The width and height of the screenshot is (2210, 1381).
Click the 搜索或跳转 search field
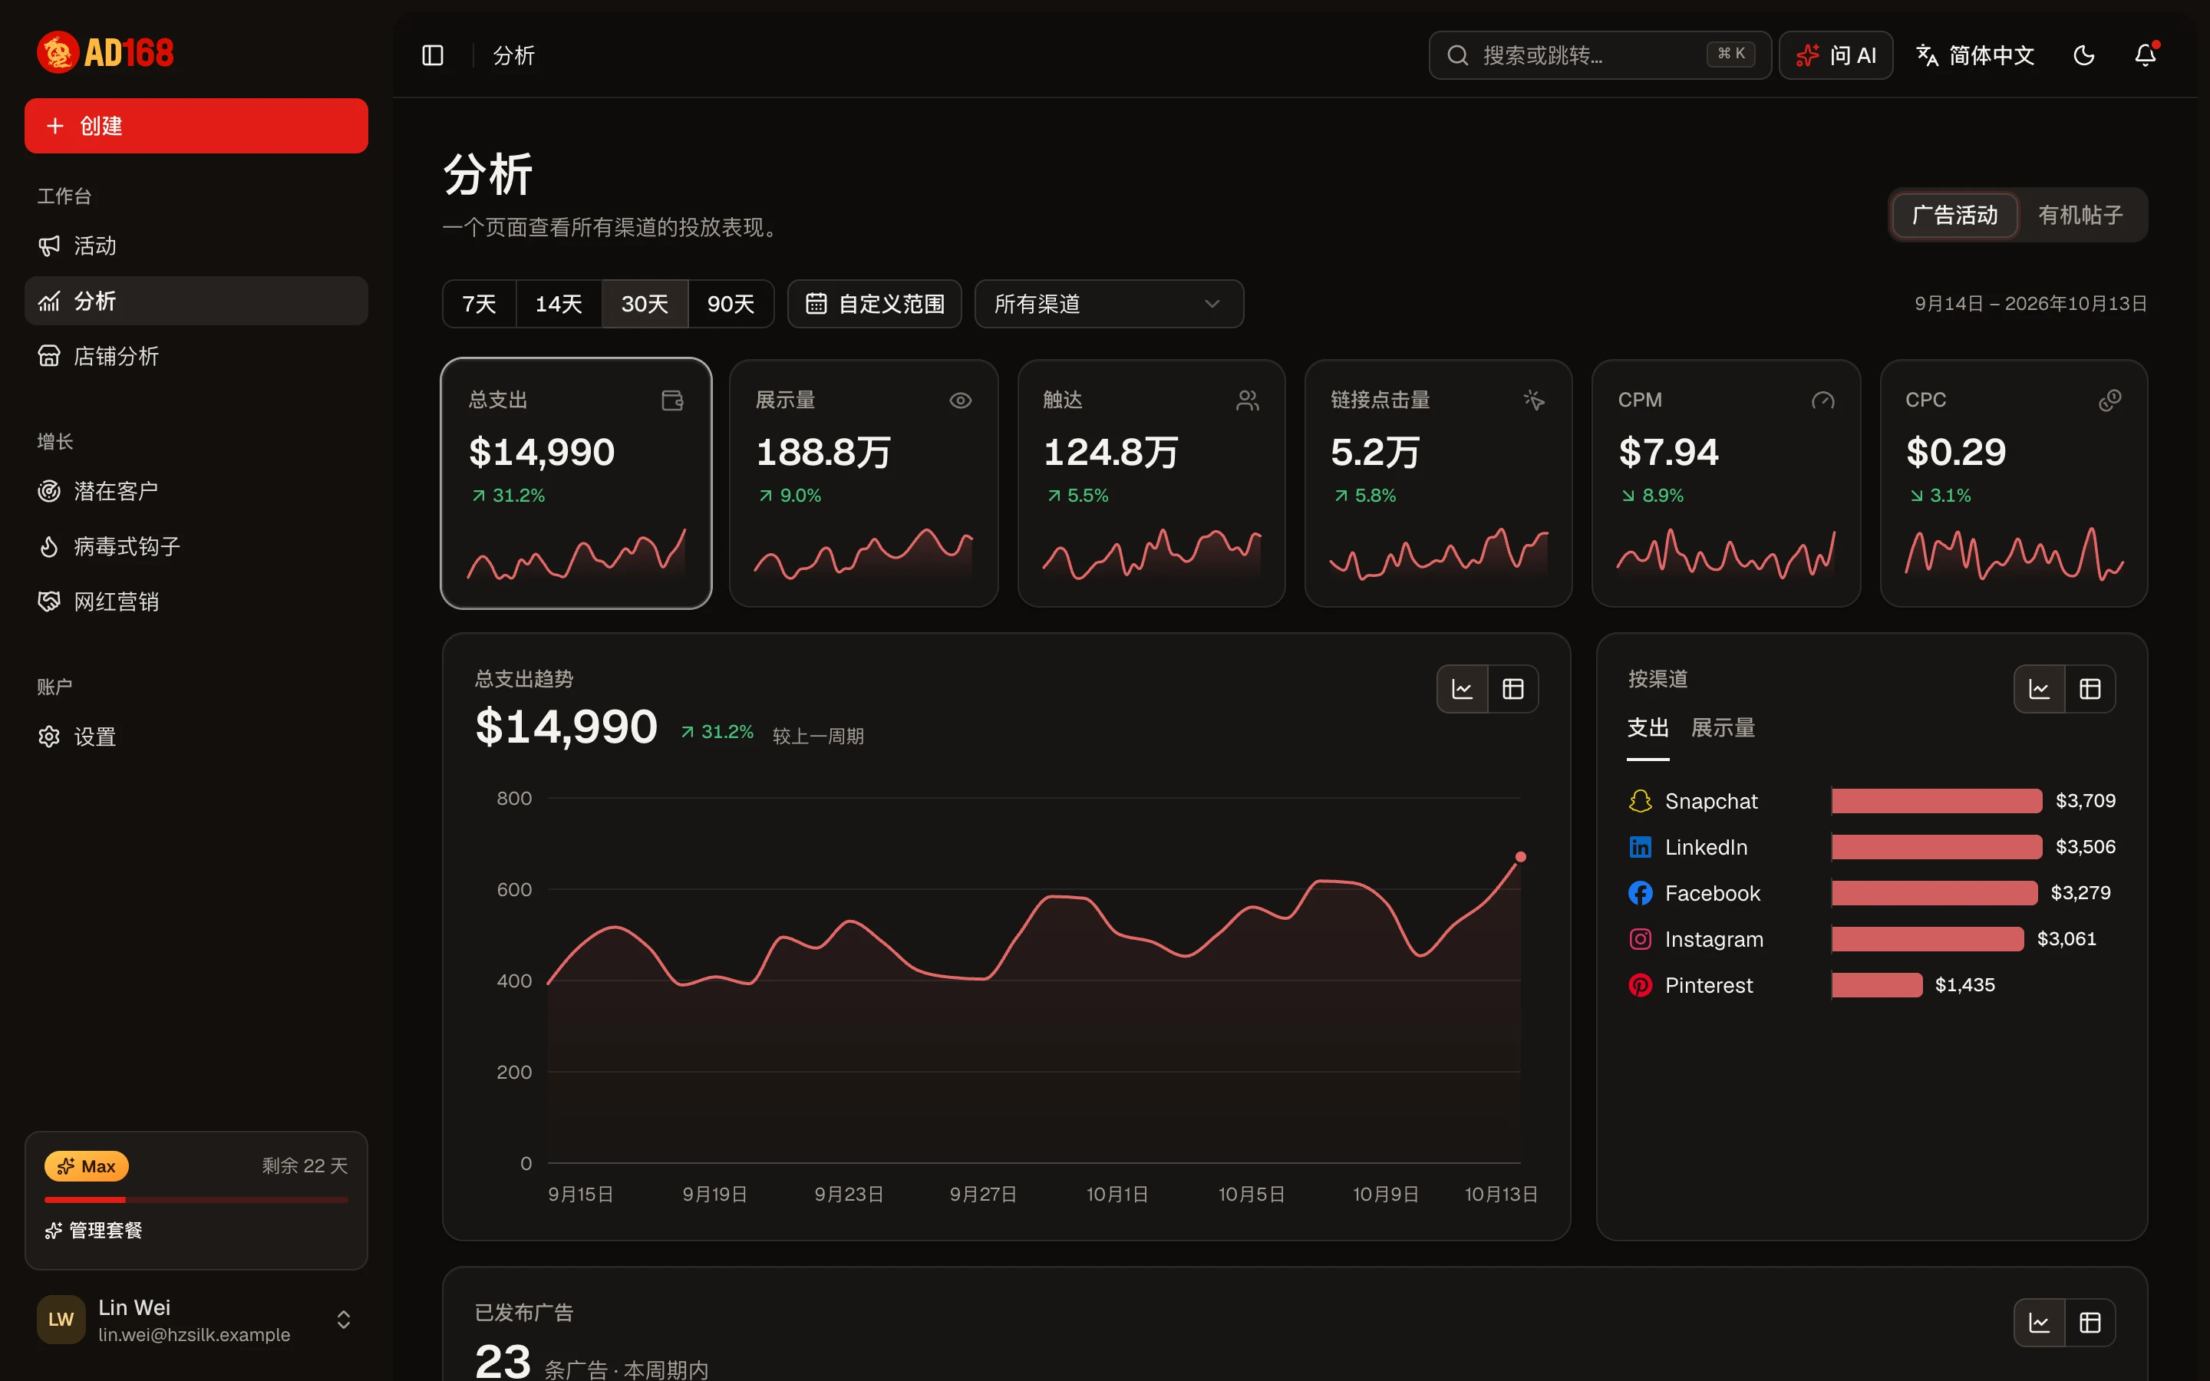(x=1600, y=56)
